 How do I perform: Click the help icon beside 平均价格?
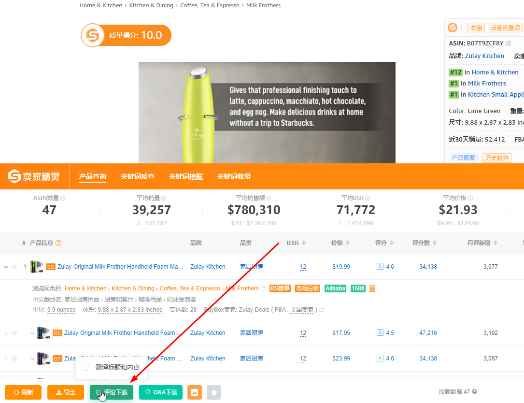470,198
